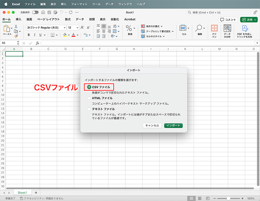The image size is (260, 201).
Task: Zoom out with the minus button
Action: coord(214,198)
